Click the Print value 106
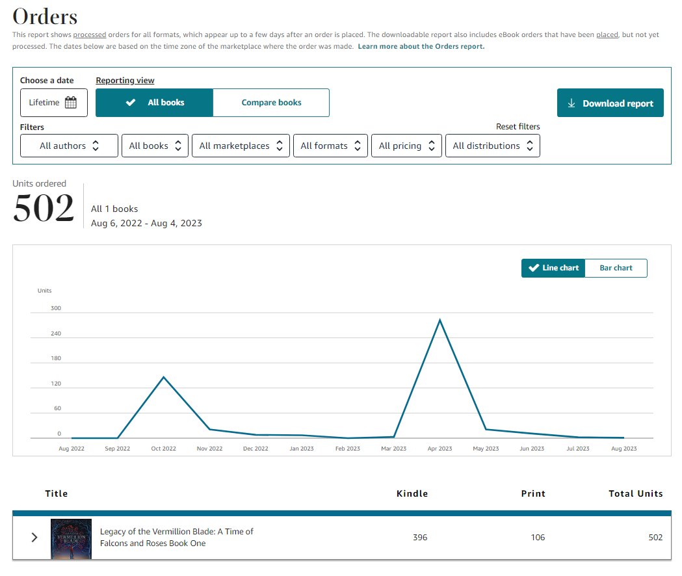The width and height of the screenshot is (682, 576). tap(538, 537)
